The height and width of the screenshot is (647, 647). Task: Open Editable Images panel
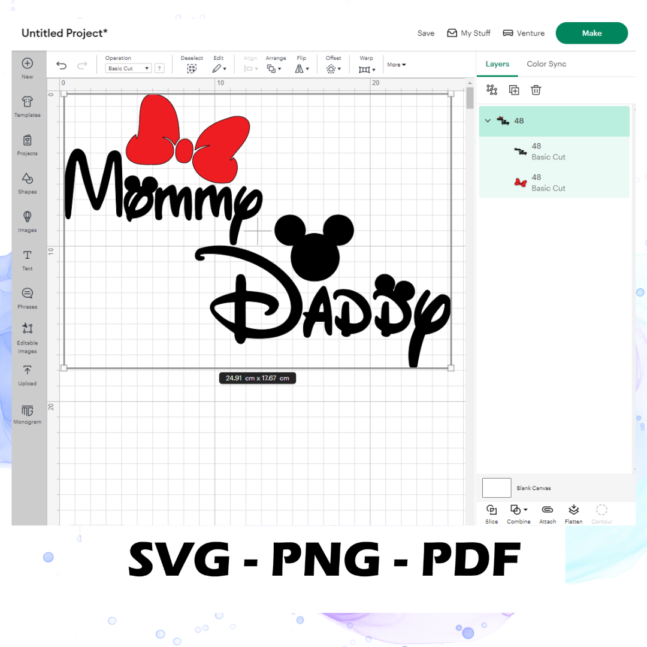[27, 338]
